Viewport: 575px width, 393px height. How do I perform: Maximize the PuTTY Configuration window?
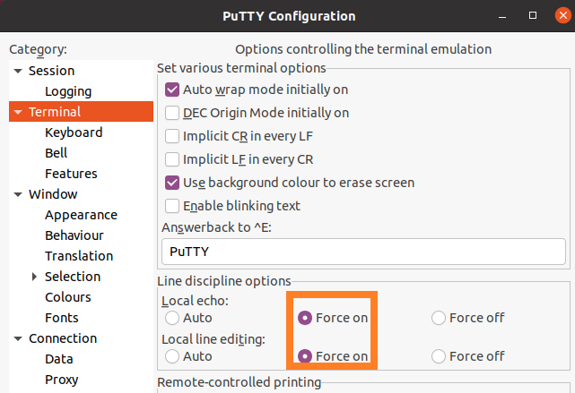(532, 16)
